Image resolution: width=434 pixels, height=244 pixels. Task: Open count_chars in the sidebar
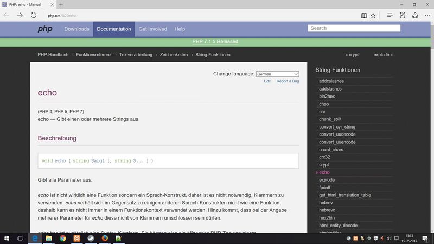point(331,150)
